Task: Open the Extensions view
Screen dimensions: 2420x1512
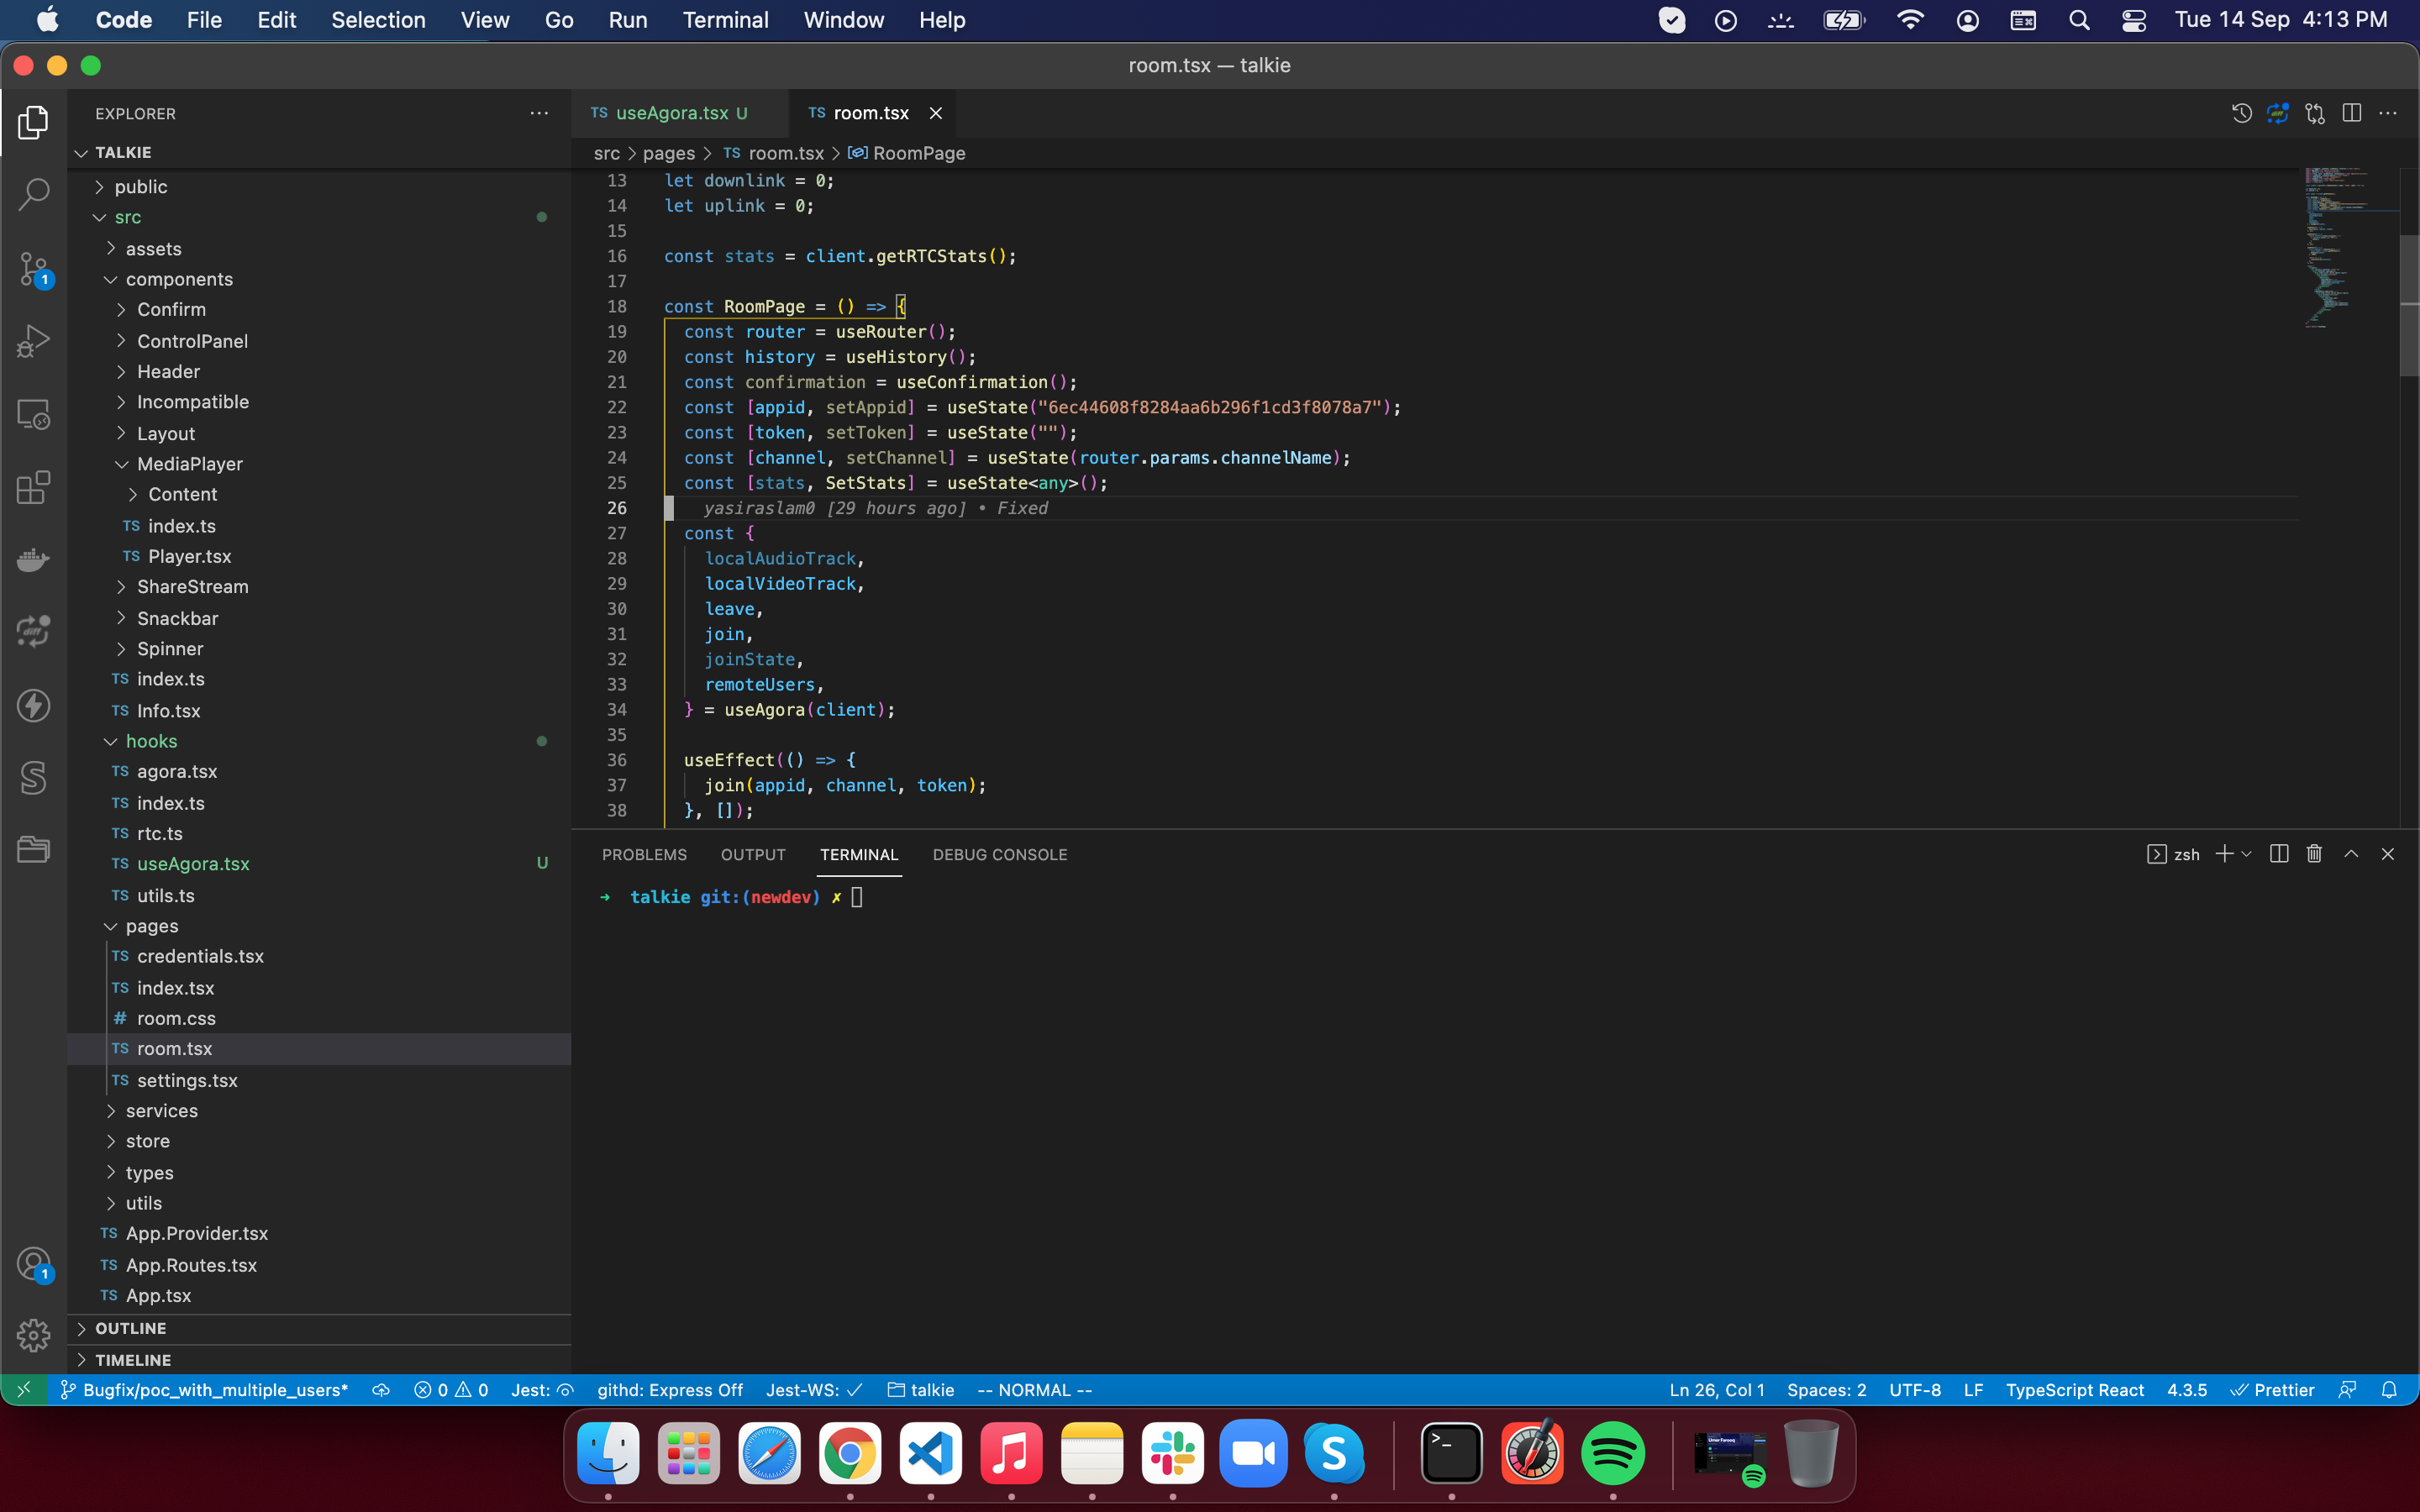Action: 33,487
